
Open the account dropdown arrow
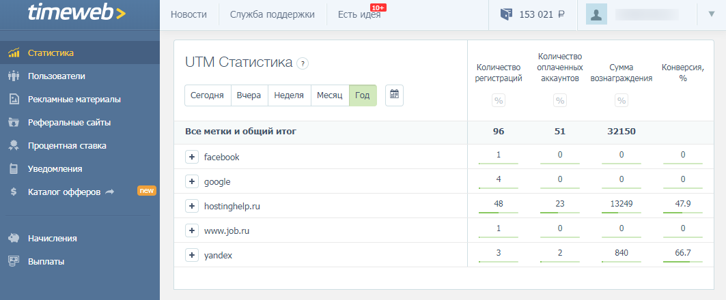coord(711,14)
